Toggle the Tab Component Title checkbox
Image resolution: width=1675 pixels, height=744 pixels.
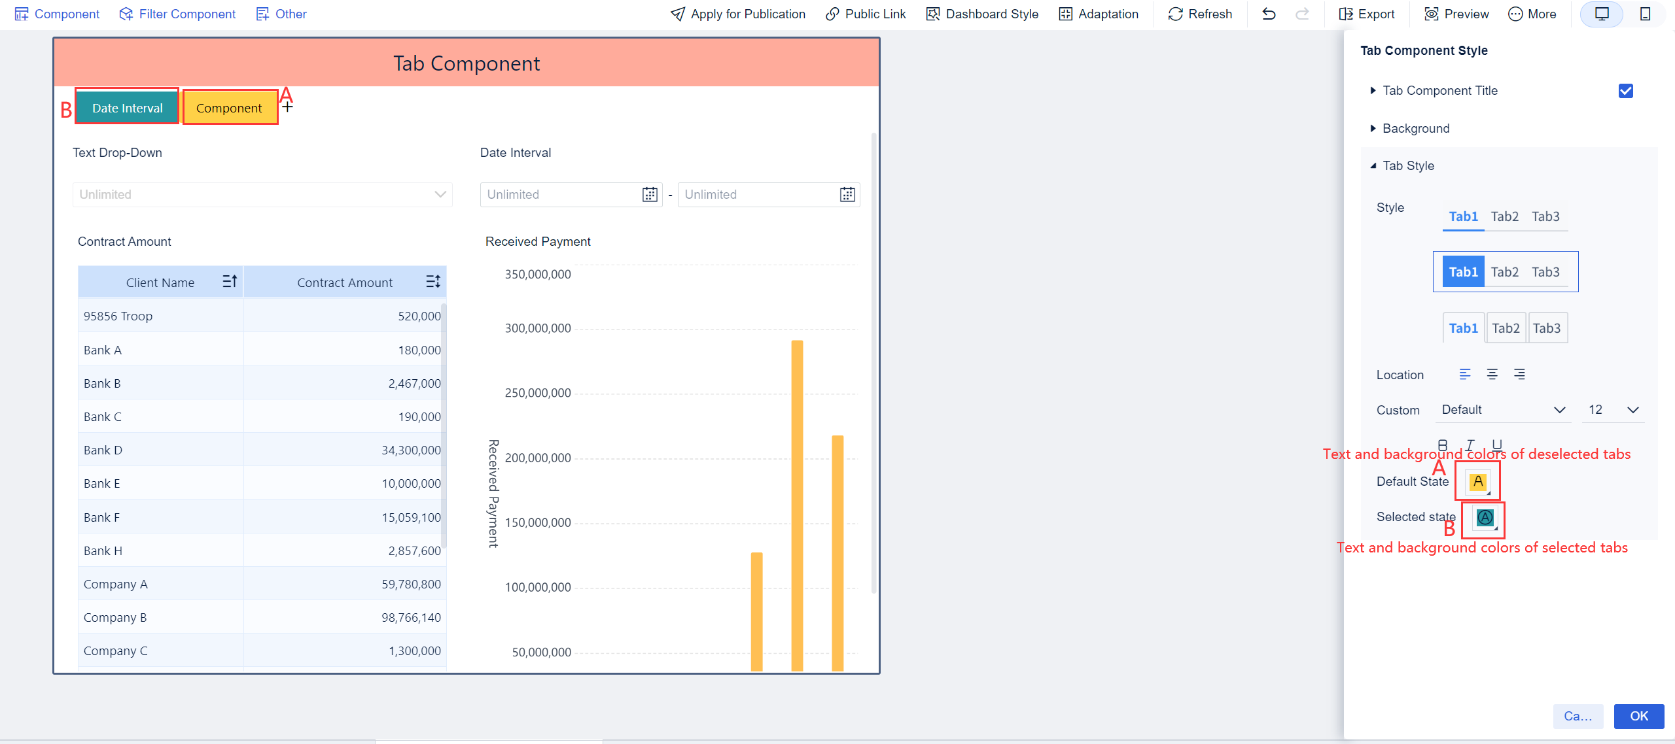coord(1625,91)
